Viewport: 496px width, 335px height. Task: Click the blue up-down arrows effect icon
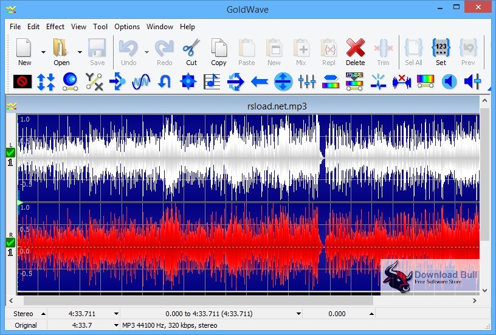point(46,81)
